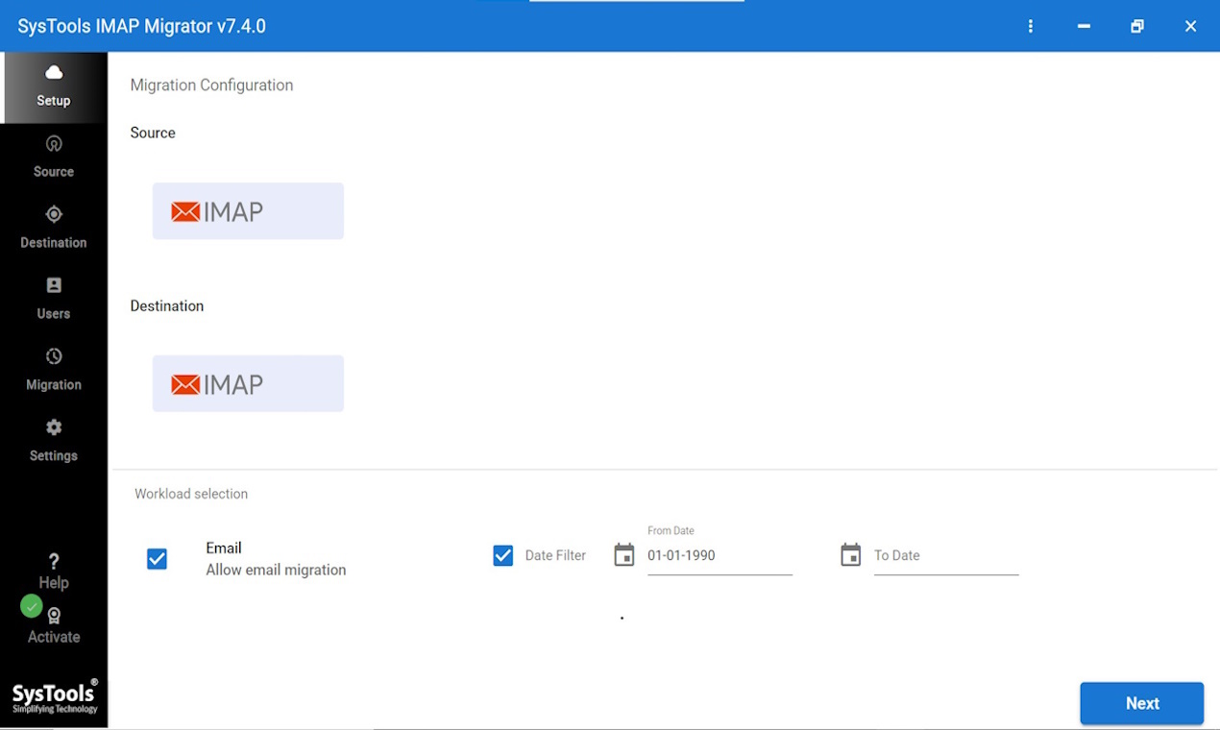Click the SysTools logo
Viewport: 1220px width, 730px height.
coord(53,695)
